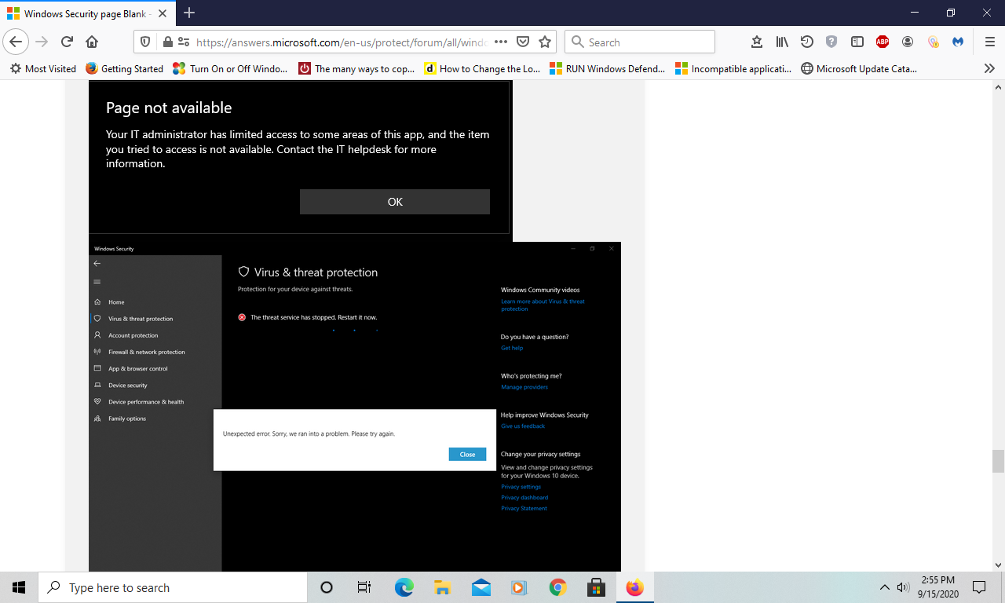Screen dimensions: 1005x603
Task: Open Home in Windows Security sidebar
Action: [116, 301]
